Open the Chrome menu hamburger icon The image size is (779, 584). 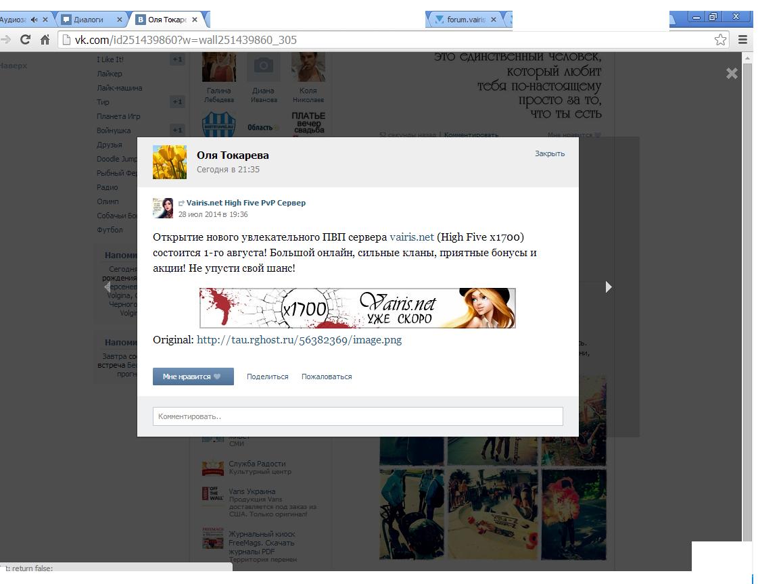(742, 40)
